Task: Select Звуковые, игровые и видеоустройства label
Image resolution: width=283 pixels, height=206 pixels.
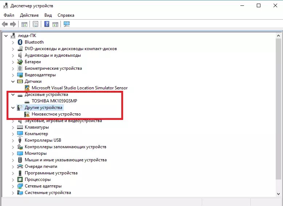Action: point(63,121)
